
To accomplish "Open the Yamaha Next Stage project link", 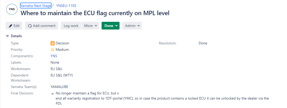I will 36,6.
